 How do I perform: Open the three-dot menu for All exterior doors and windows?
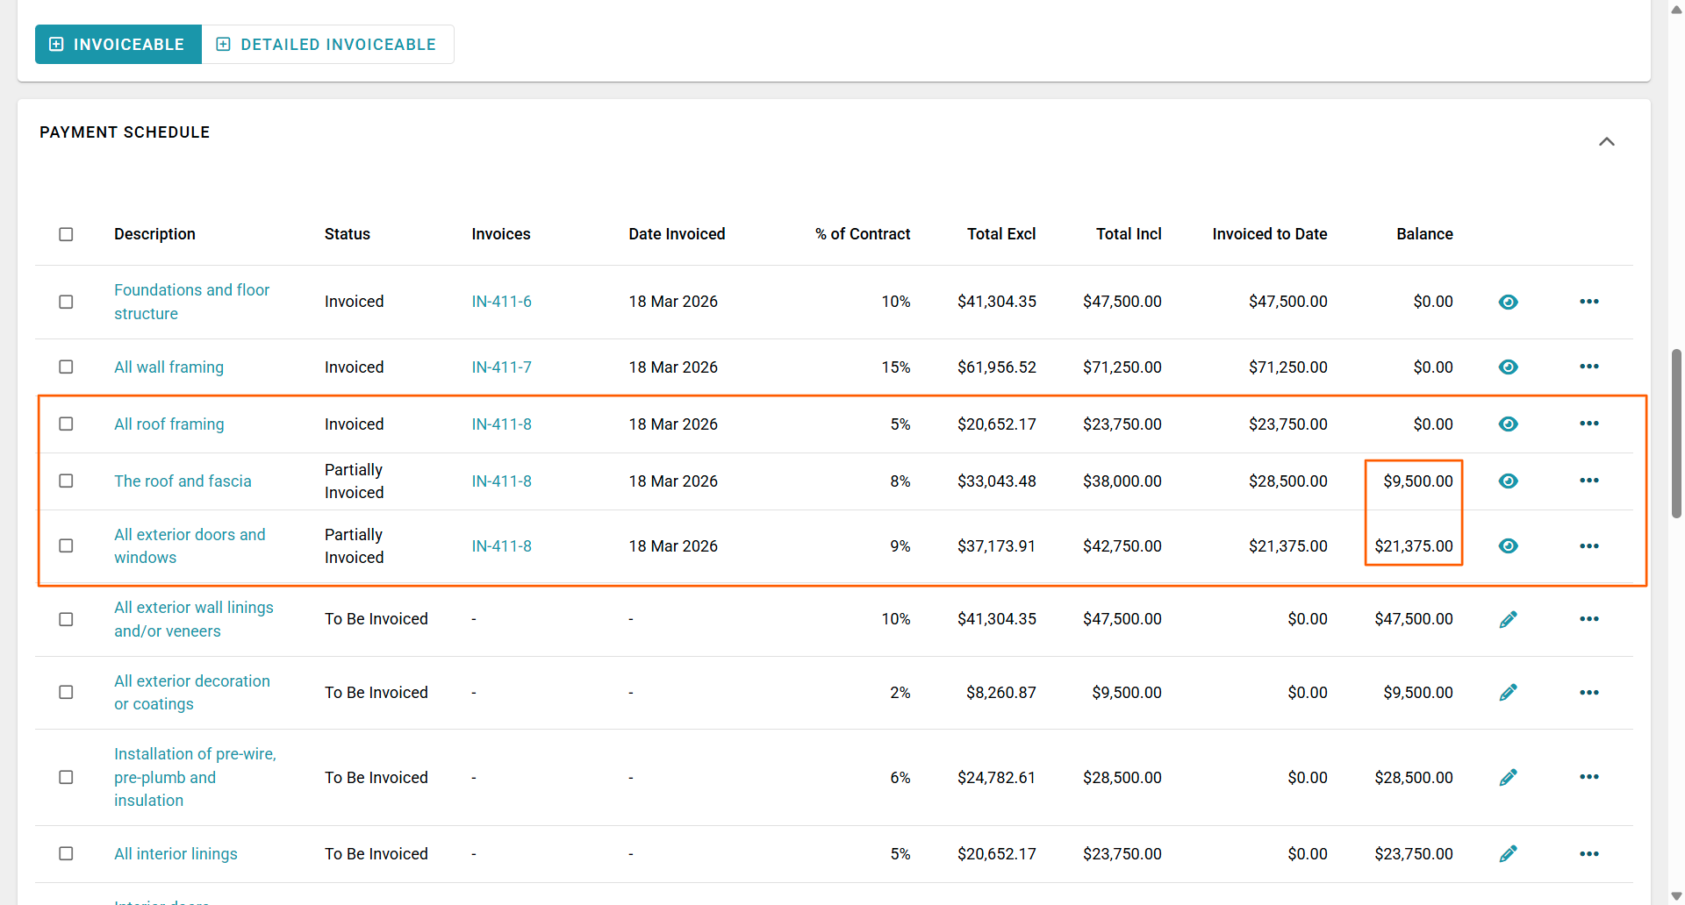1588,545
